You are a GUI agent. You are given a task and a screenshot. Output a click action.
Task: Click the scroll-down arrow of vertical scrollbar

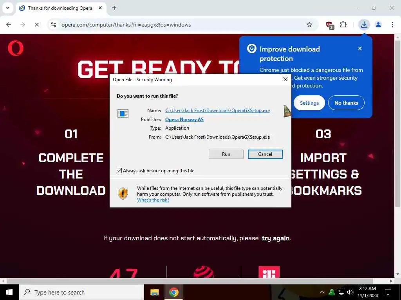pos(397,275)
